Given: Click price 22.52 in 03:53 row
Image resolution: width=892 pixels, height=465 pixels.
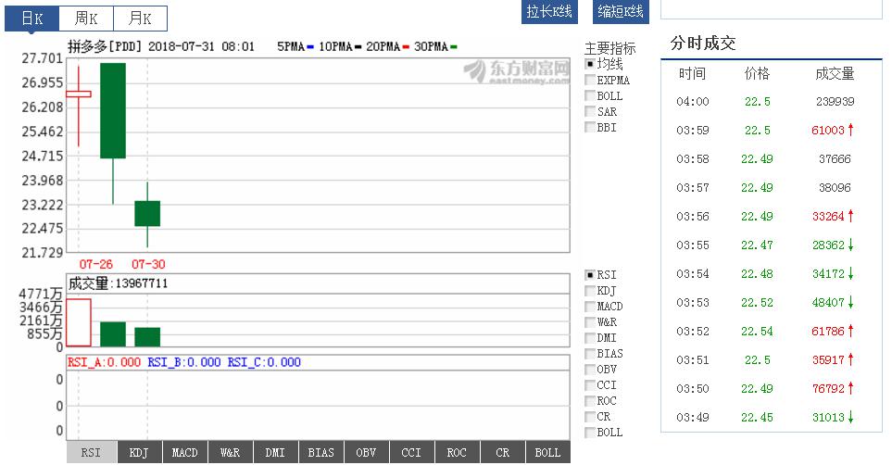Looking at the screenshot, I should pos(757,303).
